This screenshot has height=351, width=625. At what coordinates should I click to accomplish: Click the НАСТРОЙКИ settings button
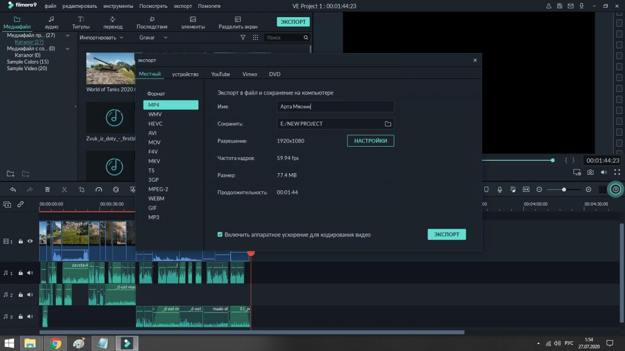click(370, 141)
